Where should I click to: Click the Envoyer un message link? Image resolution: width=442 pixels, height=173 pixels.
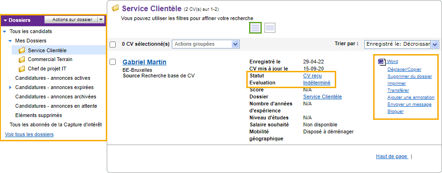(409, 104)
